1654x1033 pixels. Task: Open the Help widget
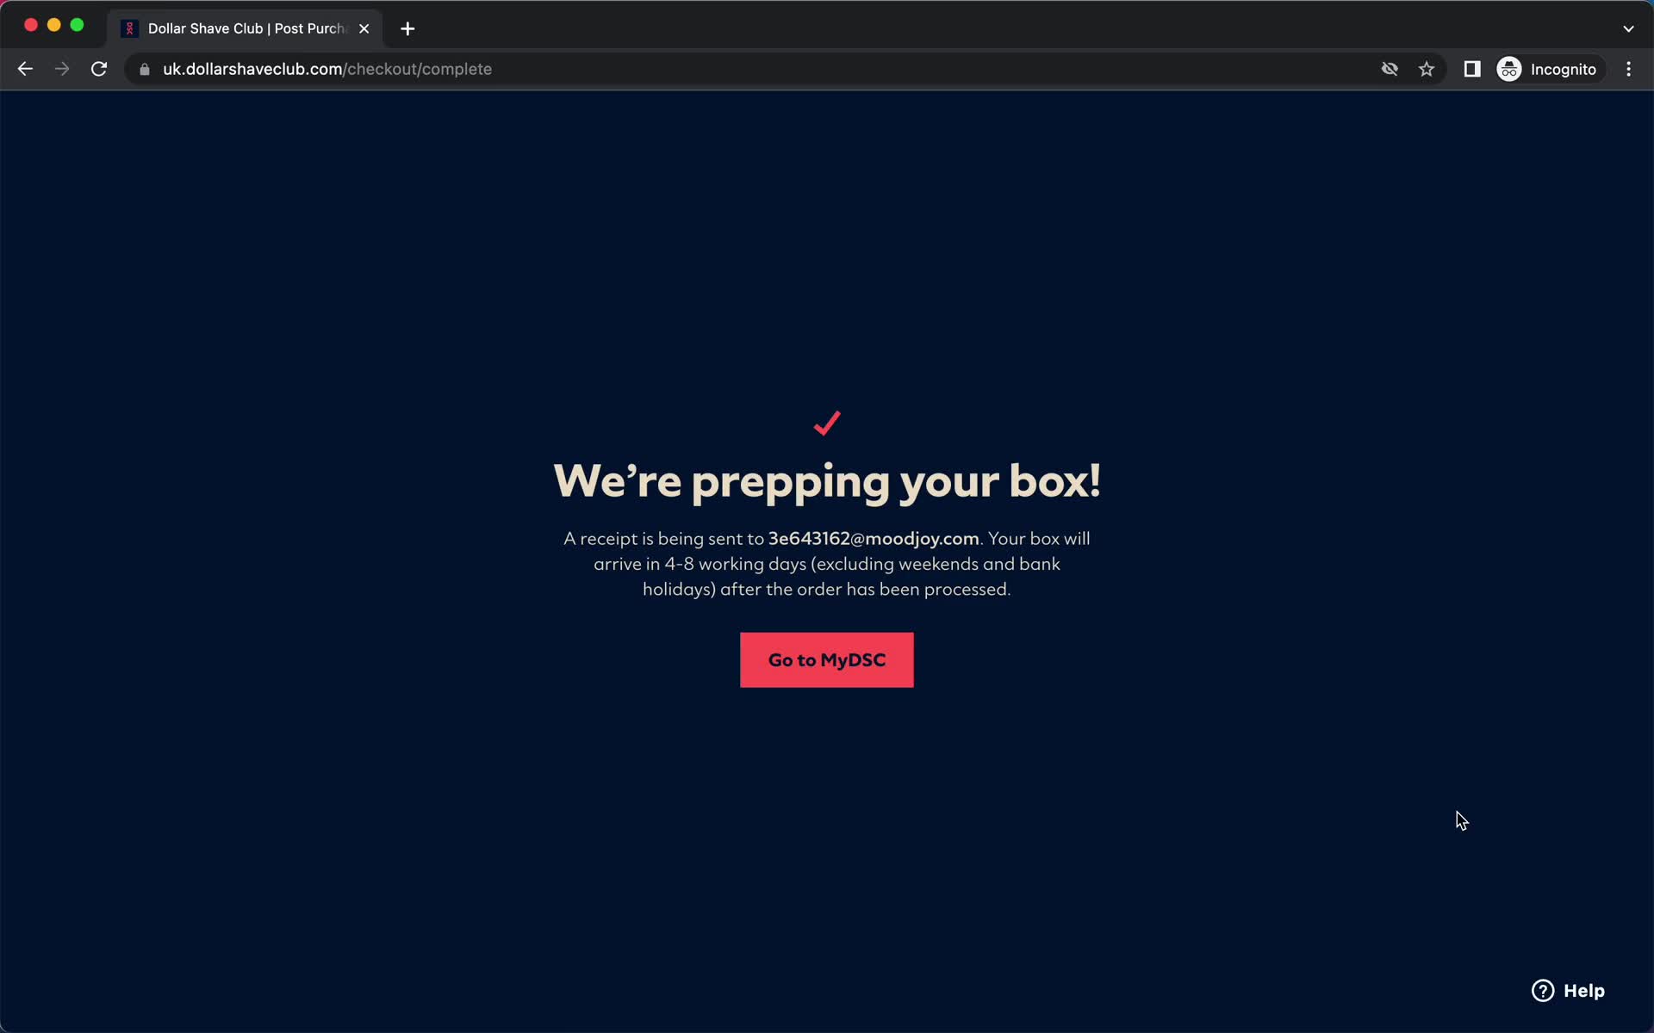click(1568, 991)
